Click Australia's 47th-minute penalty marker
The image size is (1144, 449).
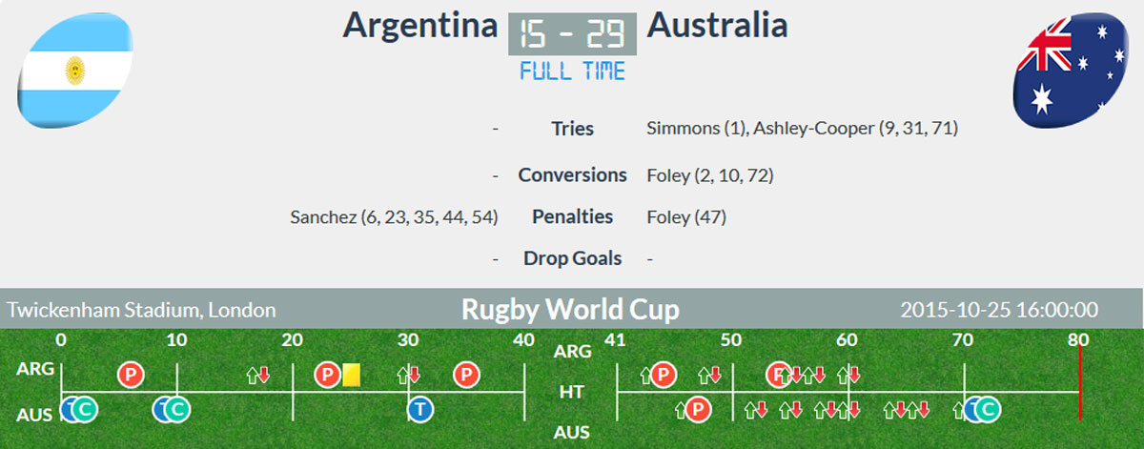[698, 410]
